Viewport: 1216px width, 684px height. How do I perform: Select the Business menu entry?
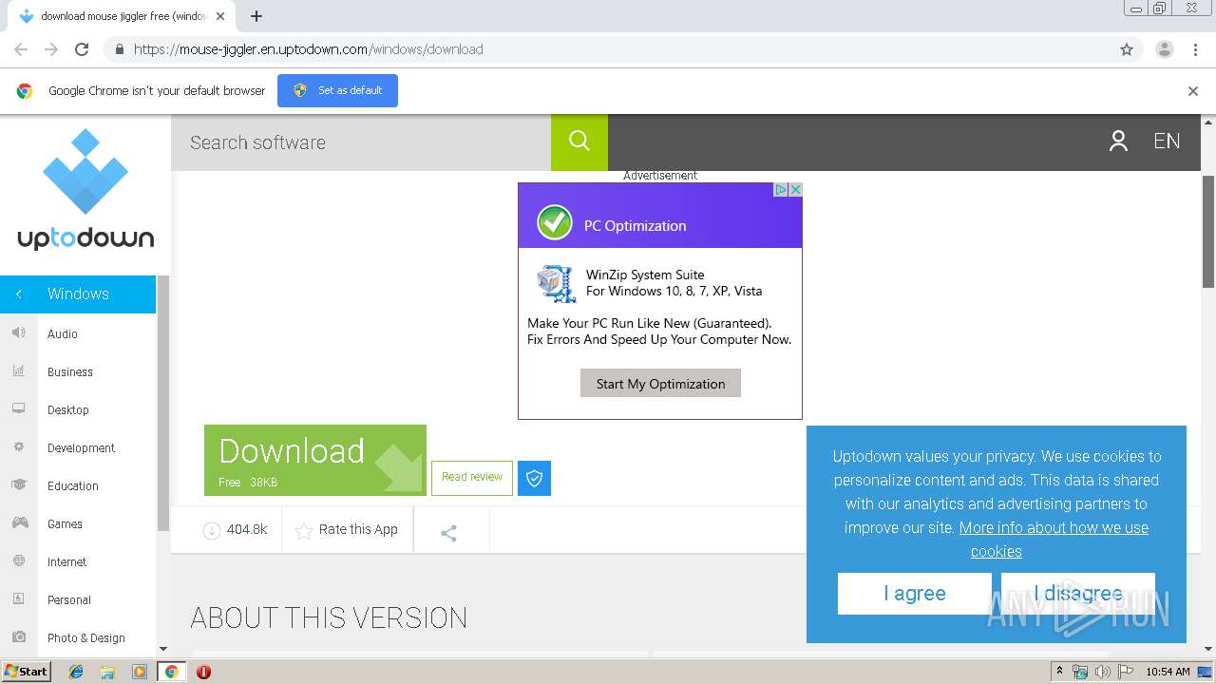point(70,371)
